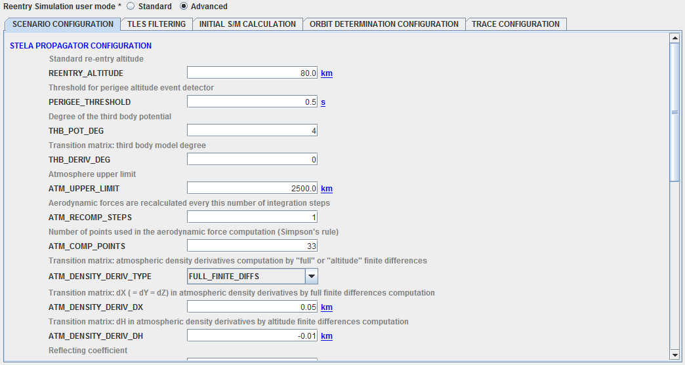Click the s unit link for PERIGEE_THRESHOLD
This screenshot has width=685, height=365.
tap(323, 102)
